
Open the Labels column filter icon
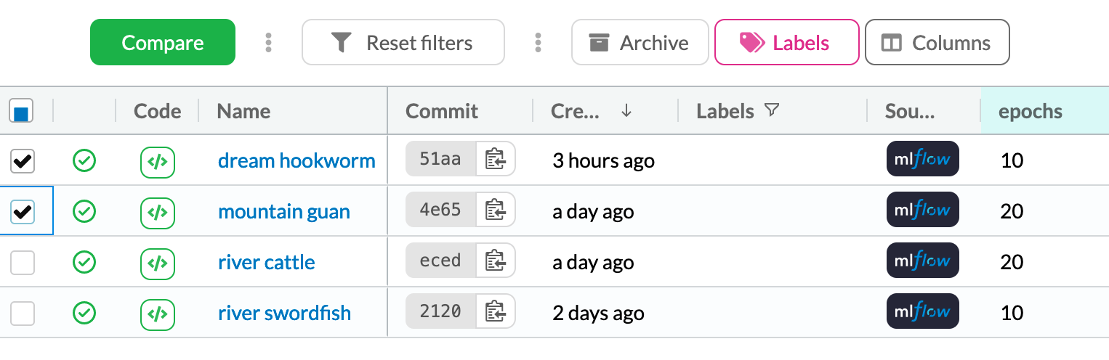pos(772,110)
